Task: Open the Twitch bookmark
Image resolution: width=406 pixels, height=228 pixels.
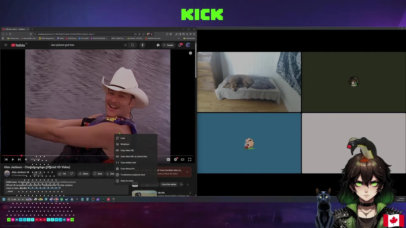Action: click(61, 38)
